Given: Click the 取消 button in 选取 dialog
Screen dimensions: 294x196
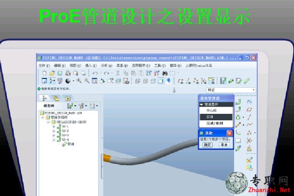Looking at the screenshot, I should coord(224,145).
